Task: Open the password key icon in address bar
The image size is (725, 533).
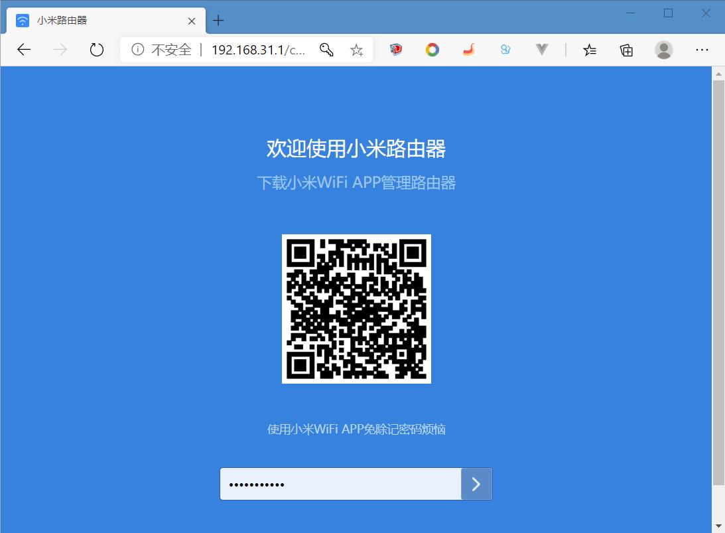Action: [326, 49]
